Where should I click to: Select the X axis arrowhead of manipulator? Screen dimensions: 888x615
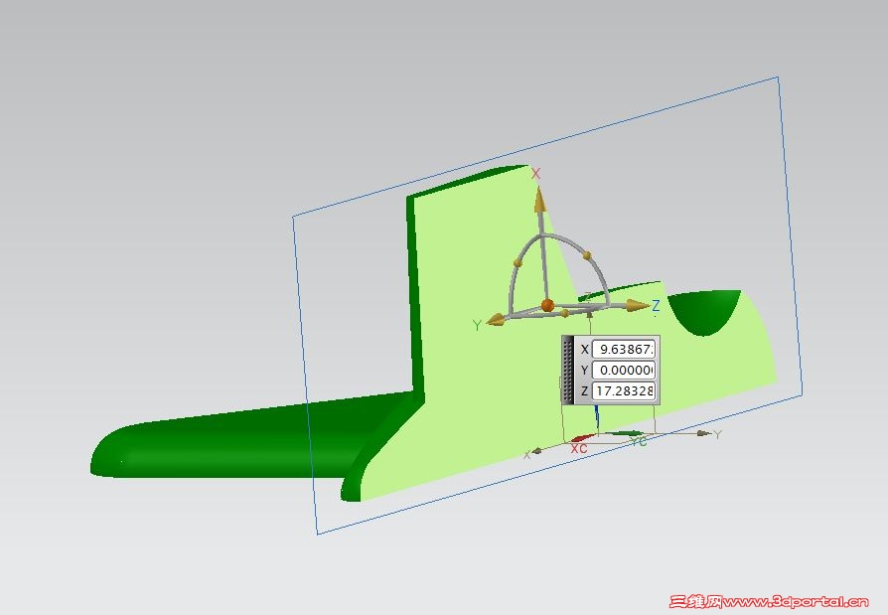pos(540,200)
